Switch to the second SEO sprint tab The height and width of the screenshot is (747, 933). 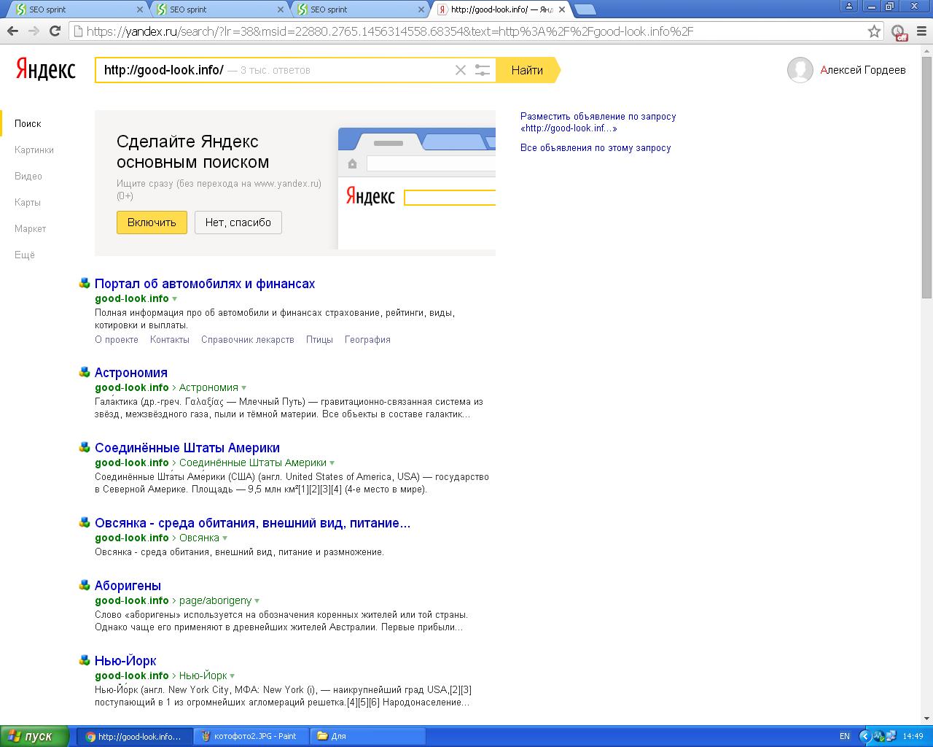217,9
